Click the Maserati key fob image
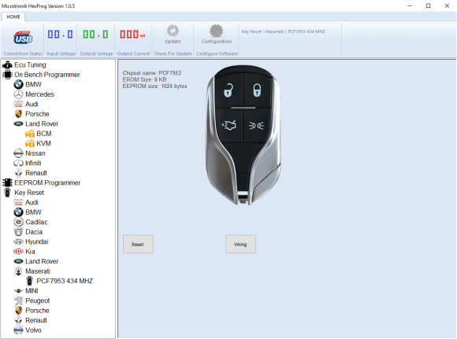 tap(243, 134)
